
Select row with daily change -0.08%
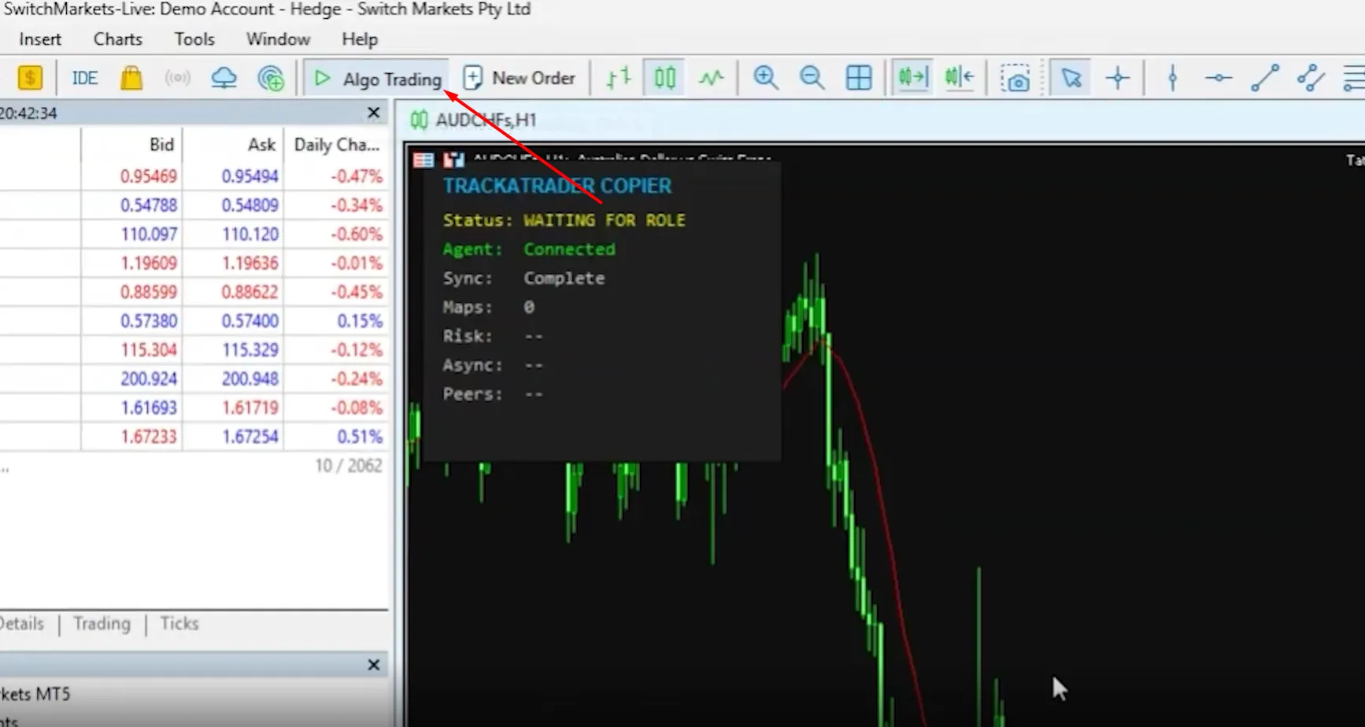[194, 408]
